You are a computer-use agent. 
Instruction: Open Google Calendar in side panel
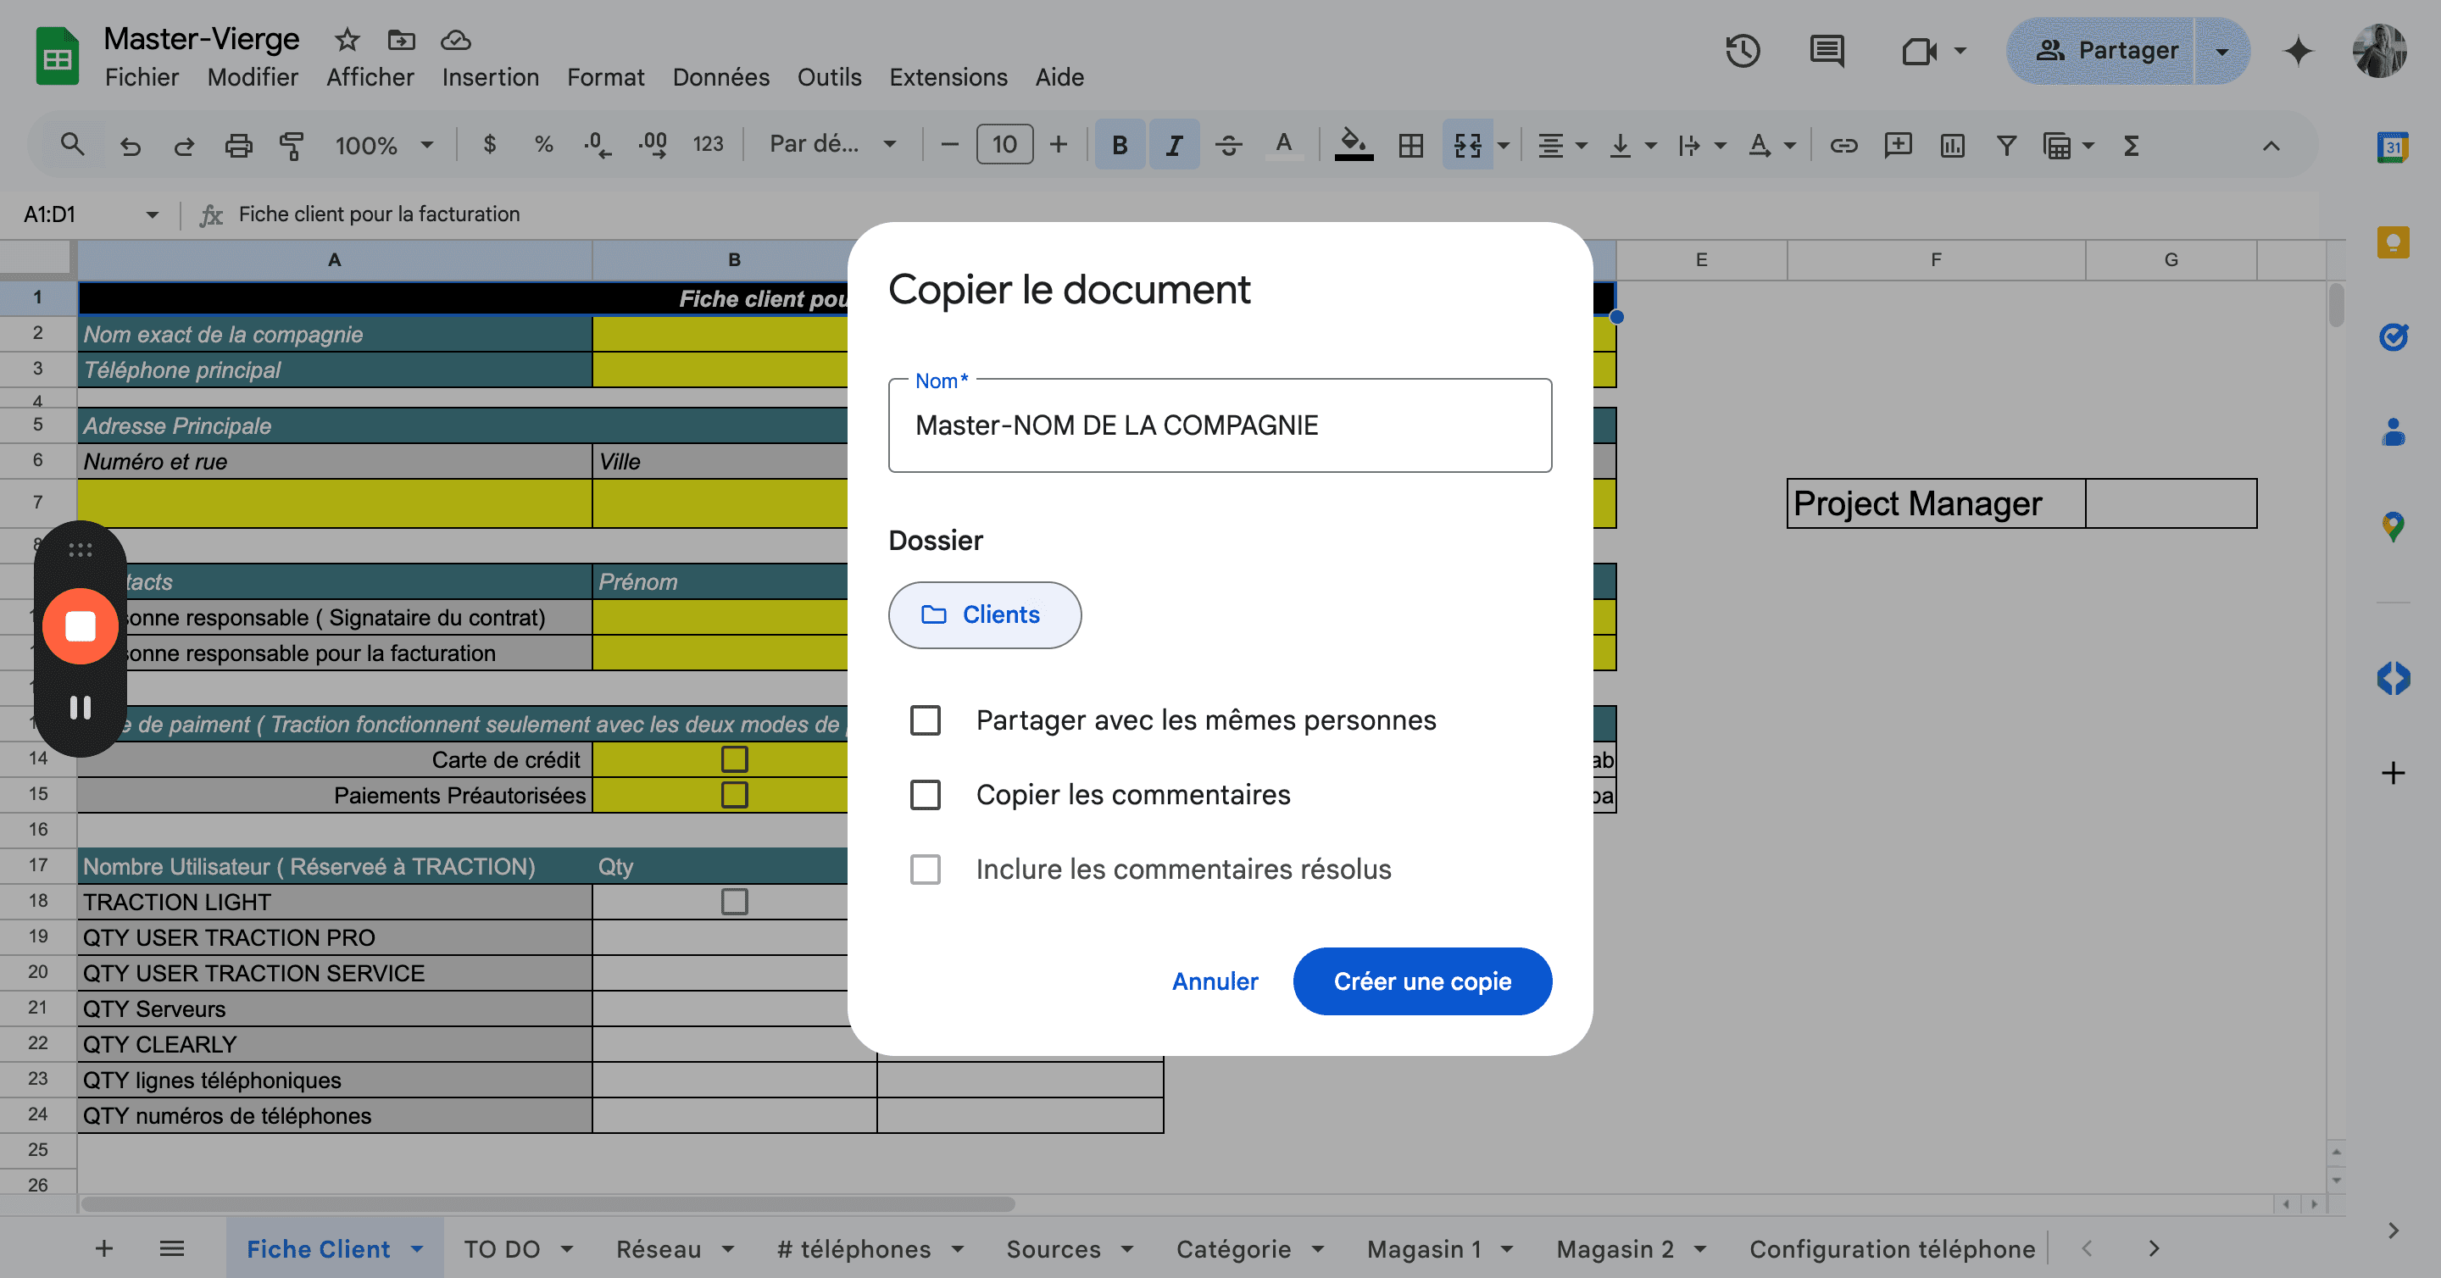tap(2393, 147)
